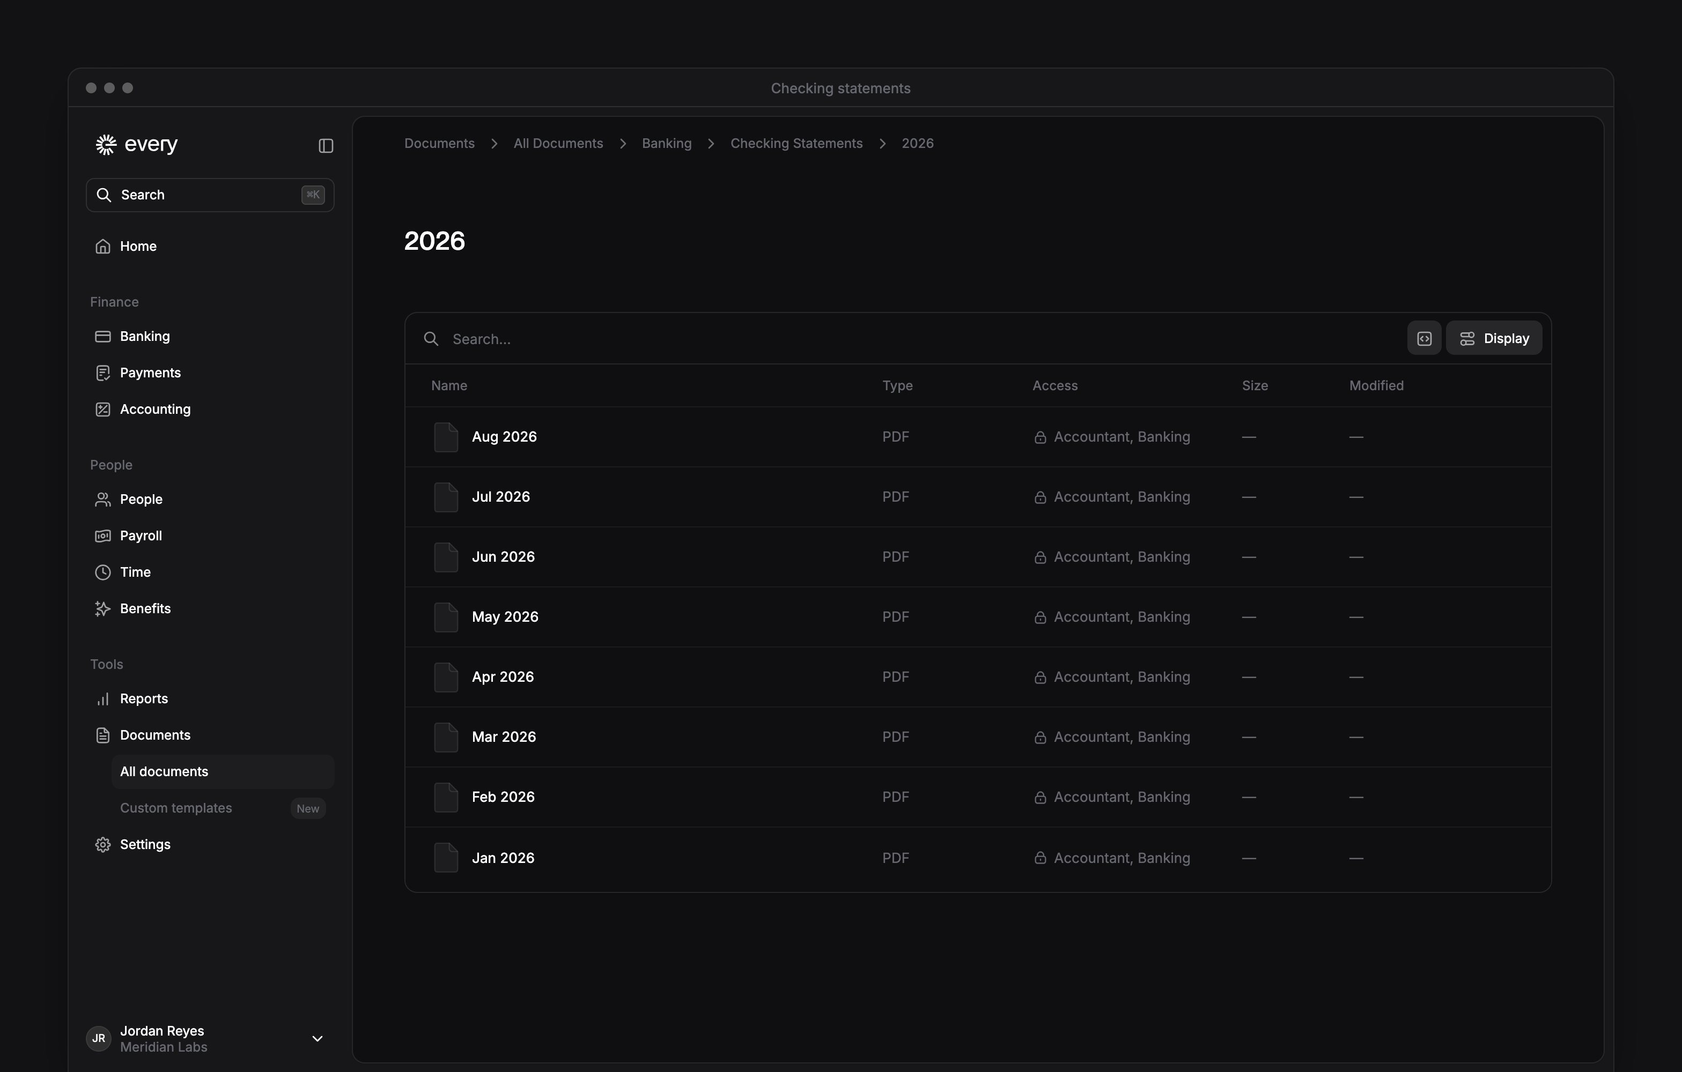This screenshot has width=1682, height=1072.
Task: Click the every logo
Action: pos(136,145)
